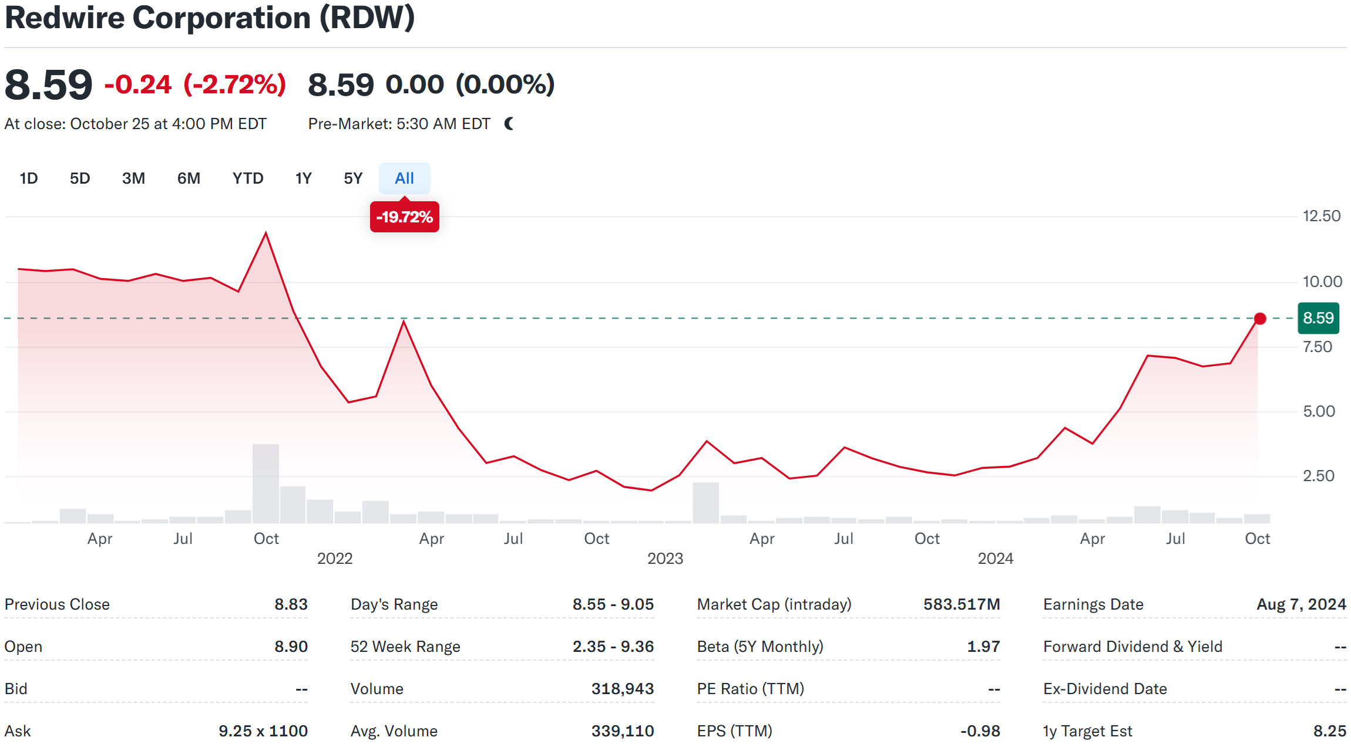
Task: Click the 1y Target Est value 8.25
Action: (x=1330, y=731)
